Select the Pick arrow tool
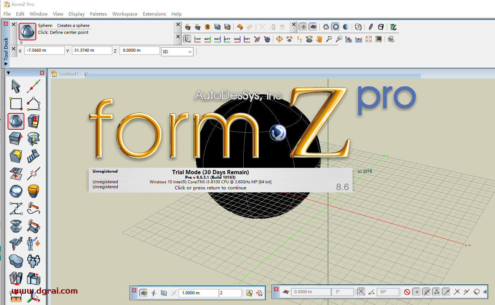495x305 pixels. (16, 87)
